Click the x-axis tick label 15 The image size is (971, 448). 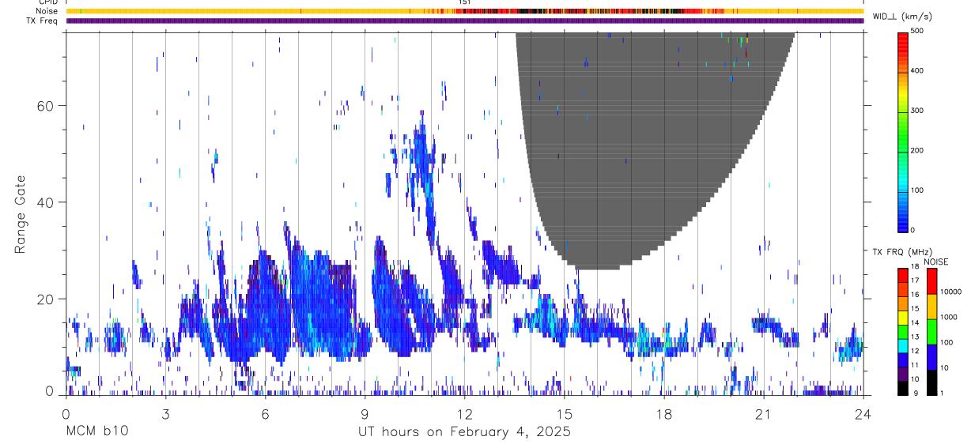tap(564, 413)
